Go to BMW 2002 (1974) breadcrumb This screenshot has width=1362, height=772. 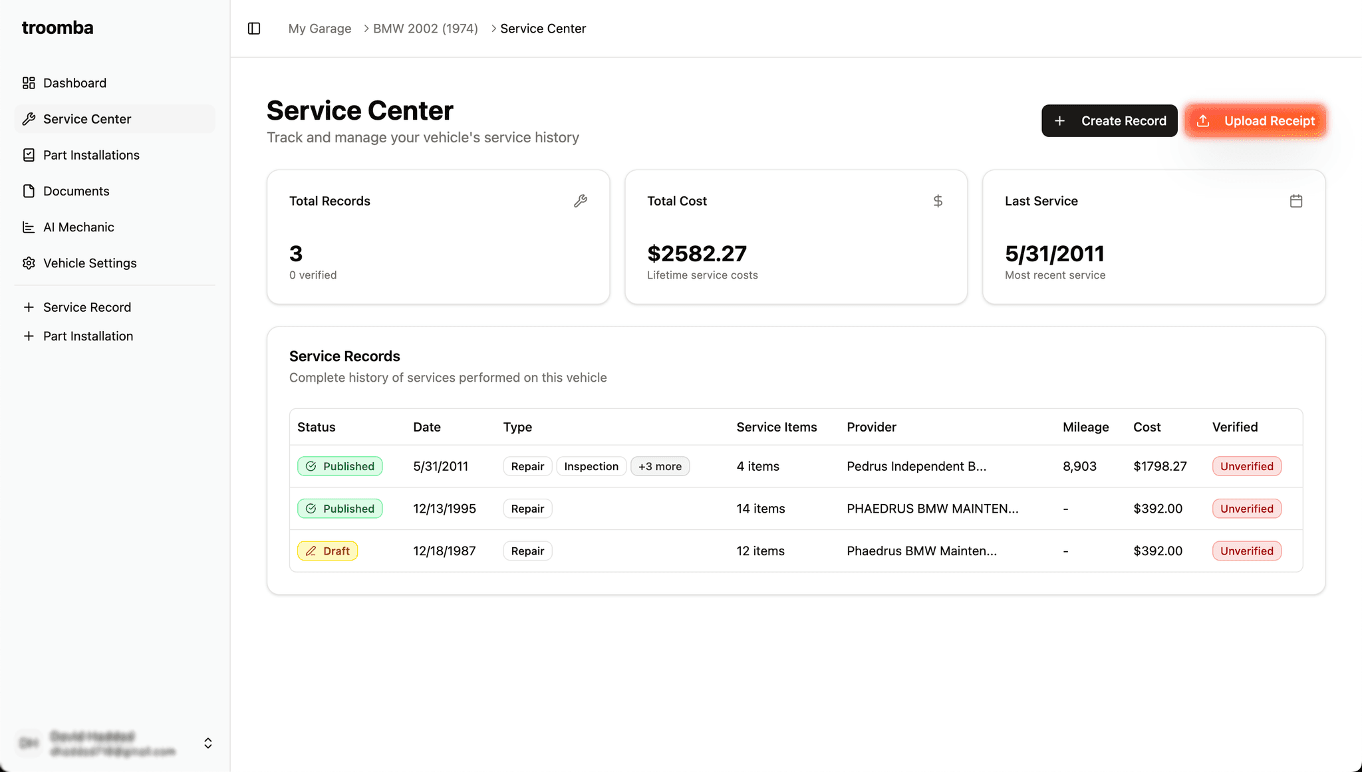[426, 29]
